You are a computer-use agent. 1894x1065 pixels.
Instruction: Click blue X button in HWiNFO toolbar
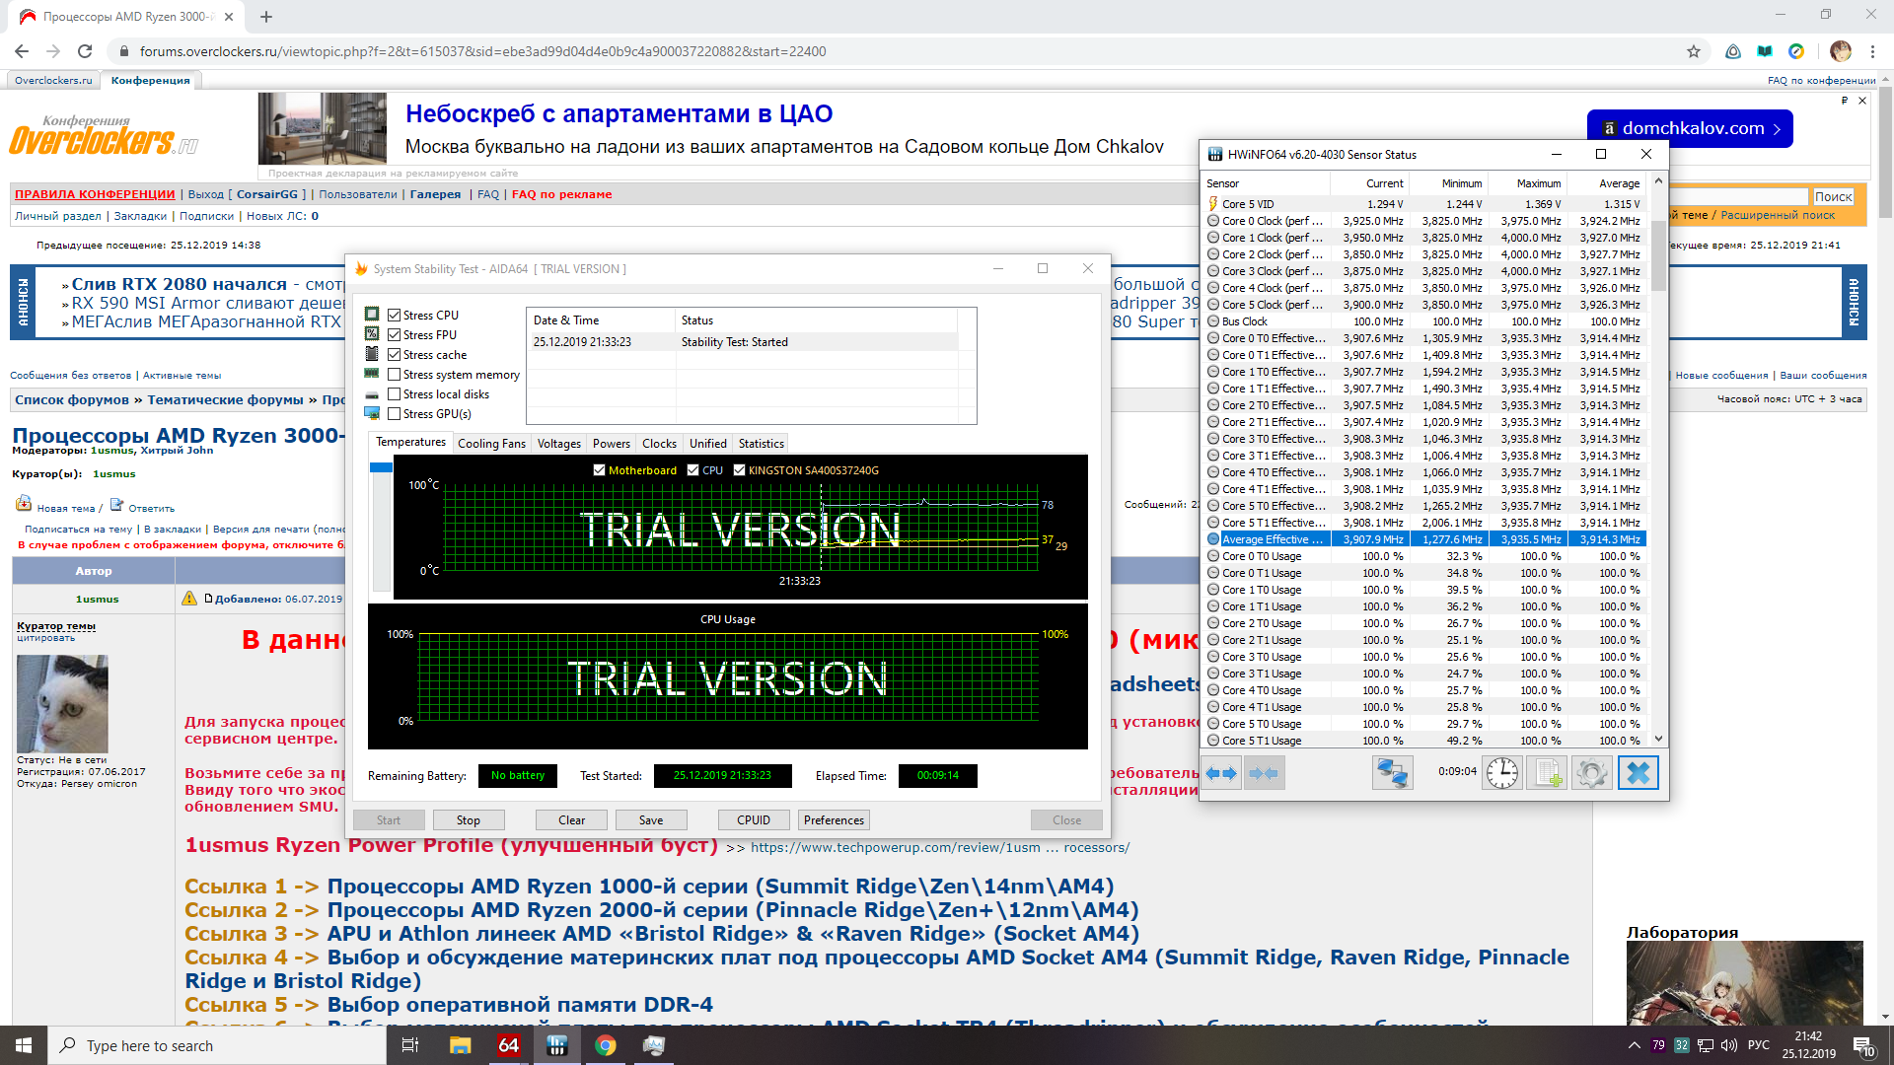point(1638,773)
